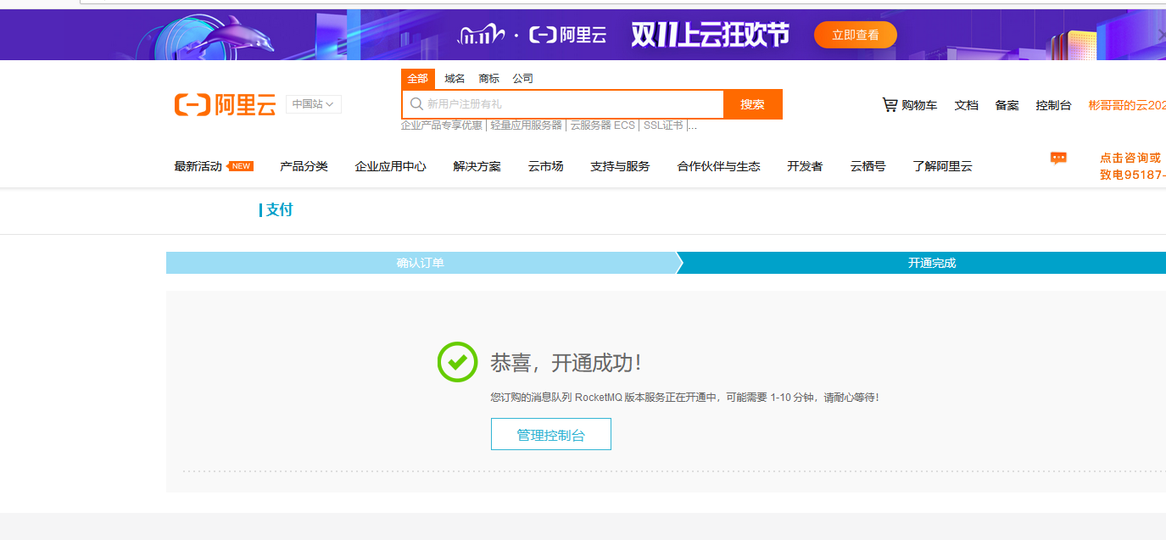
Task: Open the 了解阿里云 menu
Action: click(943, 166)
